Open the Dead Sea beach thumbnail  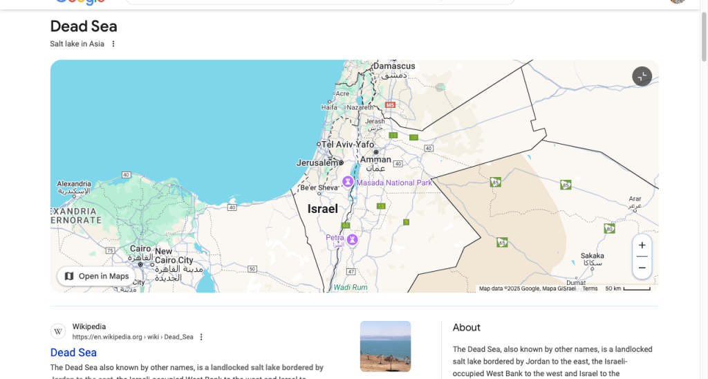(x=385, y=346)
